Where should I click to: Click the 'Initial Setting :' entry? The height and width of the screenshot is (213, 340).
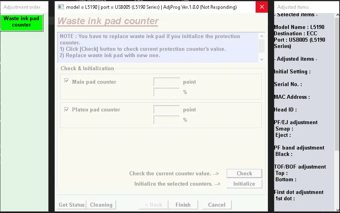click(292, 72)
